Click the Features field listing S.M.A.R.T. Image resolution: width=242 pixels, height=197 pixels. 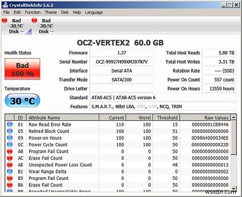tap(163, 106)
